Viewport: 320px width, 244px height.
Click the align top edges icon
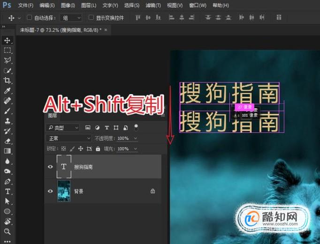(138, 18)
